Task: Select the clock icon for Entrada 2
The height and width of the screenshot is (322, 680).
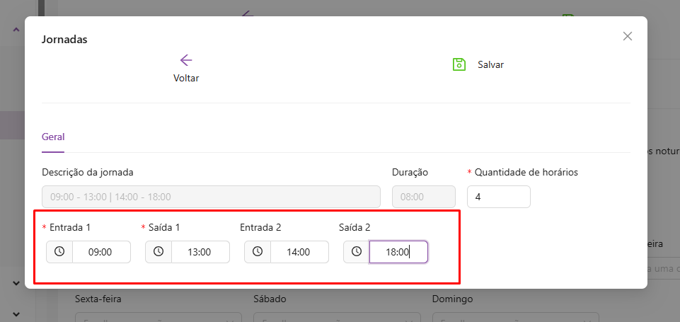Action: pyautogui.click(x=258, y=252)
